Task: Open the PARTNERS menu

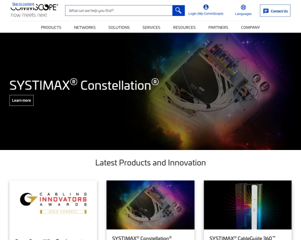Action: (x=218, y=27)
